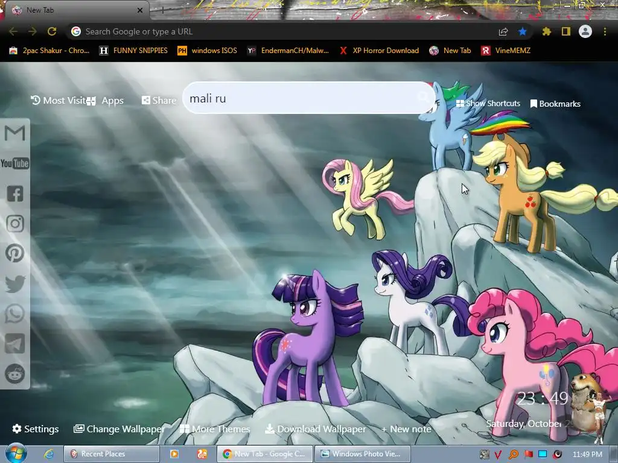Open WhatsApp from the sidebar
Screen dimensions: 618x463
15,313
